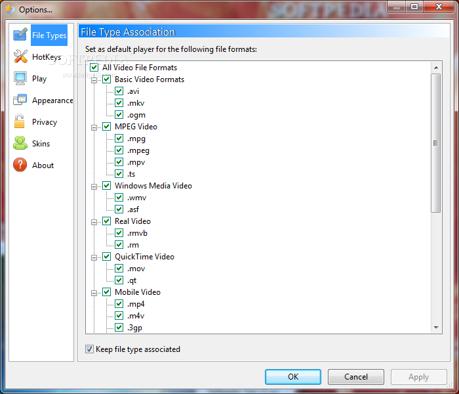
Task: Uncheck the .mp4 format
Action: point(119,304)
